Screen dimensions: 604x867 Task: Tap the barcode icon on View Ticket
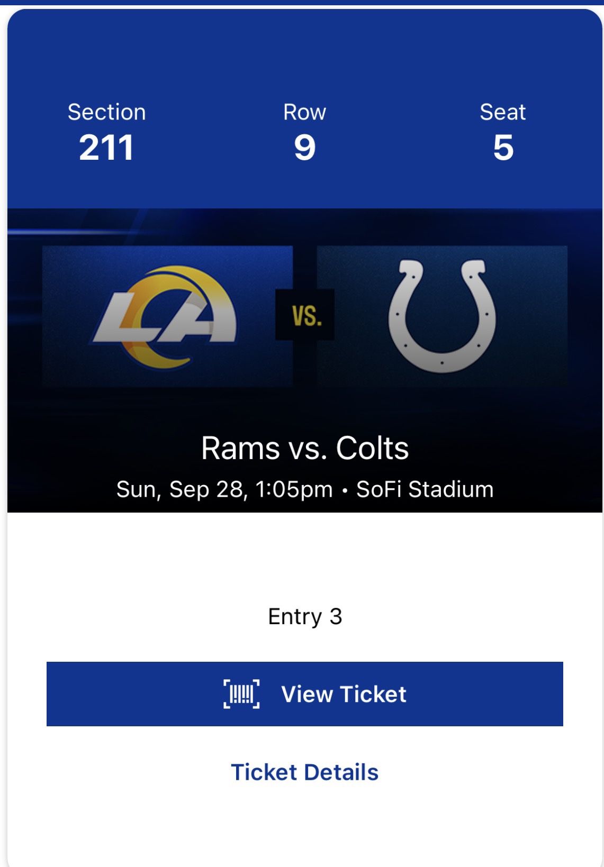241,693
